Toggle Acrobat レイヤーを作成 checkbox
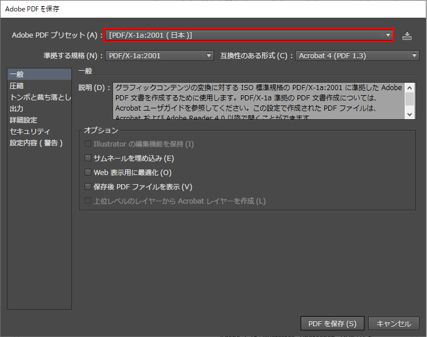This screenshot has width=427, height=337. click(x=88, y=201)
